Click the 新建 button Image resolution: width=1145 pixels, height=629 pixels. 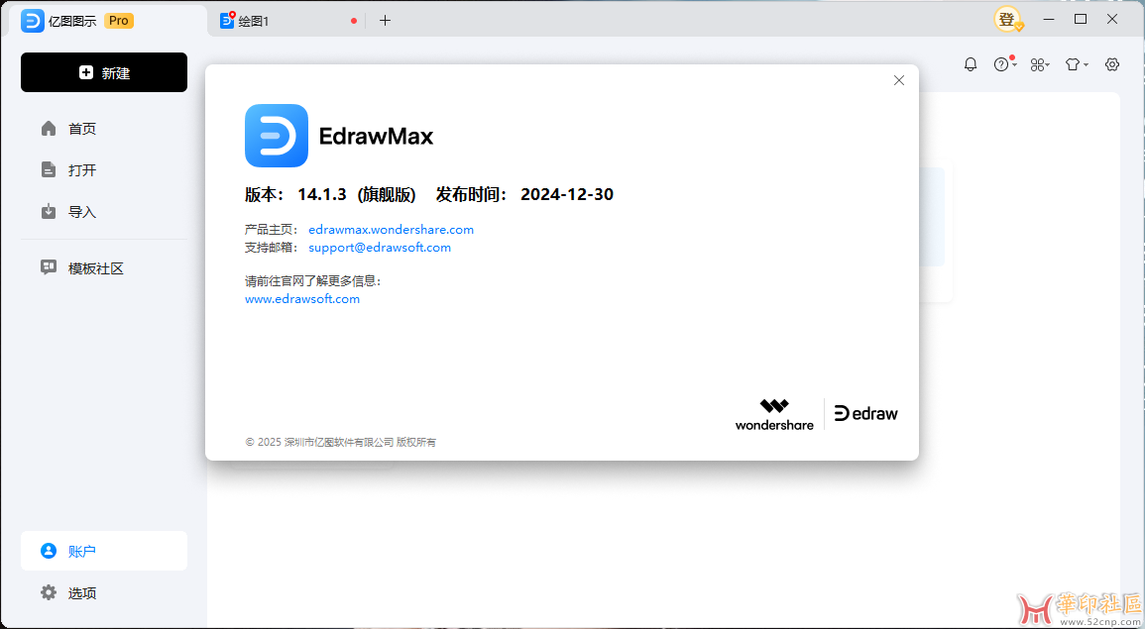103,72
